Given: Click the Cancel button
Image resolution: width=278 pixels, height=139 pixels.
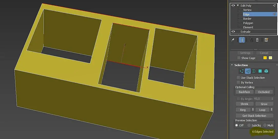Looking at the screenshot, I should click(x=264, y=53).
